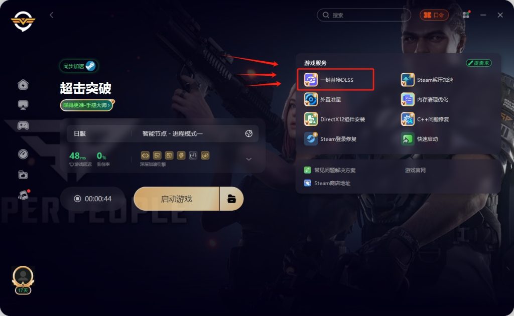
Task: Select Steam登录修复 service icon
Action: [x=311, y=139]
